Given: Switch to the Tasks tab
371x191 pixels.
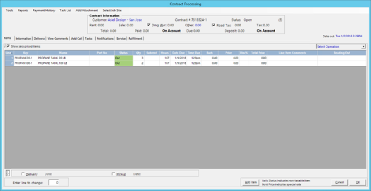Looking at the screenshot, I should coord(89,39).
